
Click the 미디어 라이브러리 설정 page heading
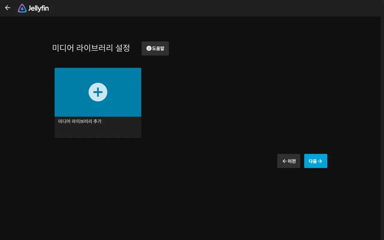coord(91,48)
